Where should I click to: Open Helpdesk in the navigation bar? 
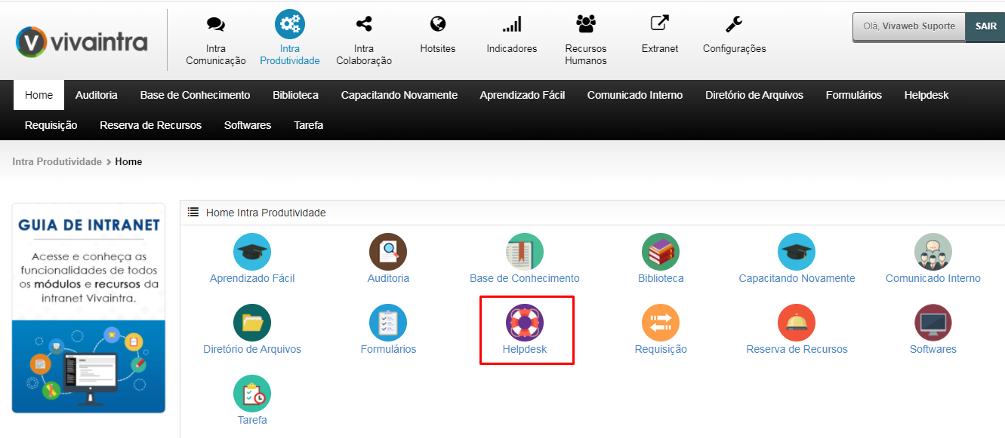tap(926, 95)
